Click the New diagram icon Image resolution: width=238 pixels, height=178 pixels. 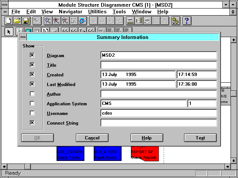[x=9, y=21]
